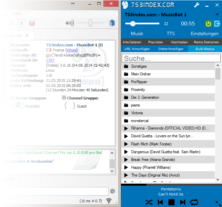Play Flash Mich (Mark Forster) track
Image resolution: width=222 pixels, height=207 pixels.
click(126, 144)
